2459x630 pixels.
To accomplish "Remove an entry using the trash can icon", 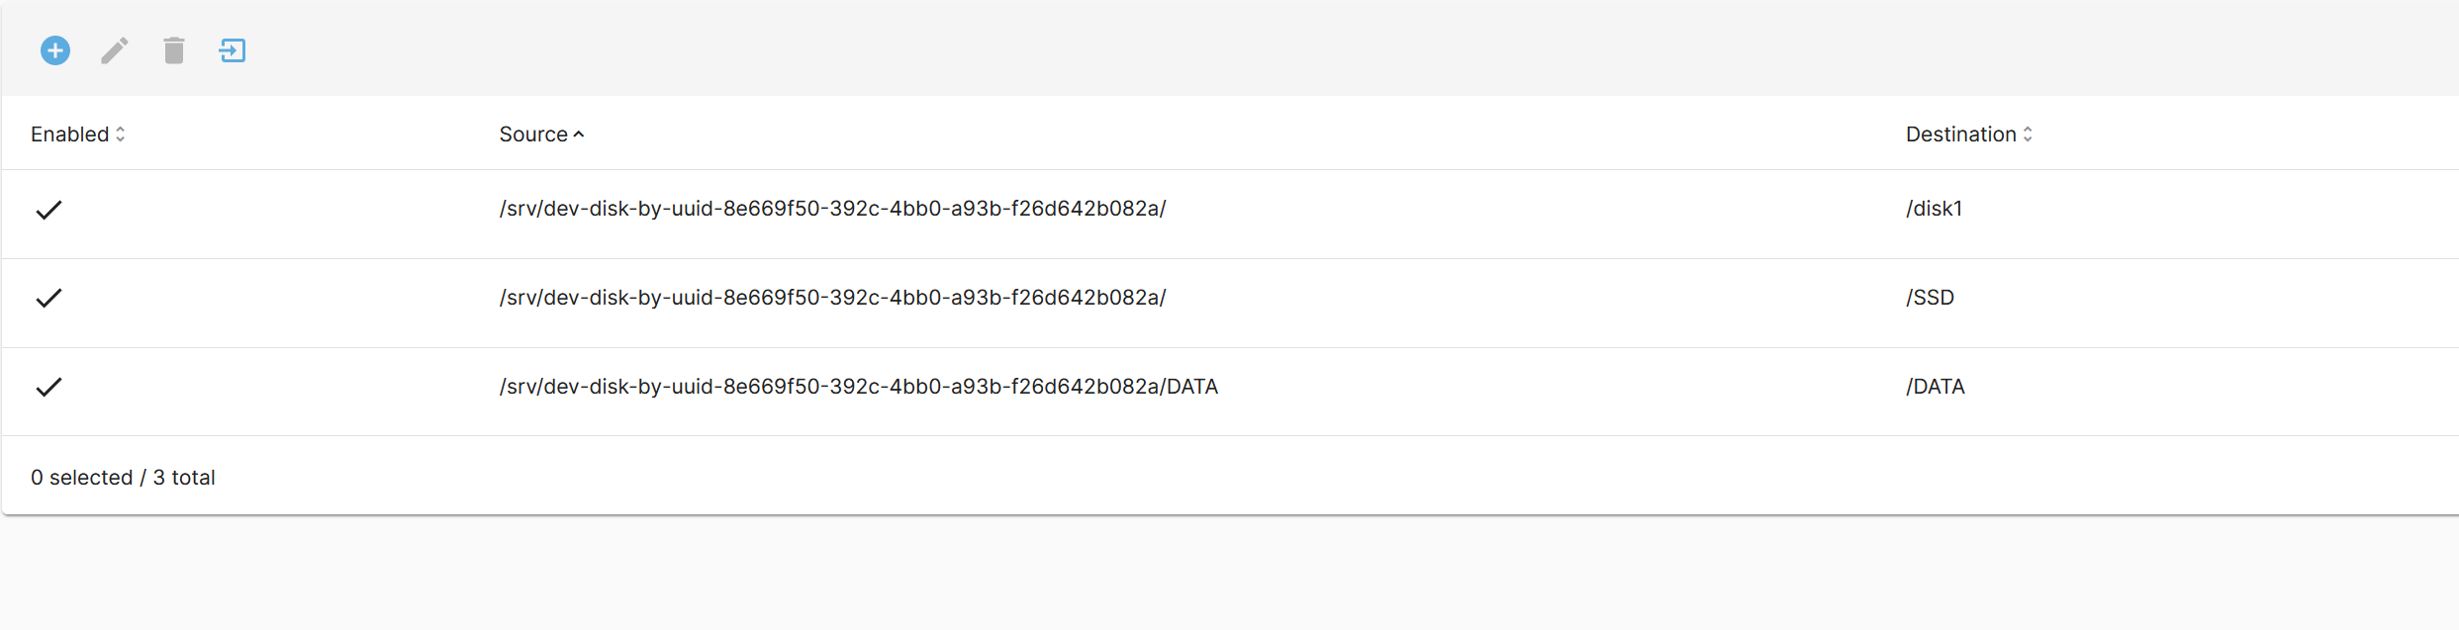I will pos(173,50).
